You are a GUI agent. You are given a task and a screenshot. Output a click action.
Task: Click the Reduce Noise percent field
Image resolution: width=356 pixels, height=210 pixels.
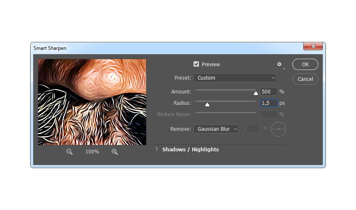[x=268, y=114]
